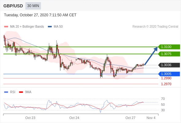Click the 1.3100 green resistance tag
The image size is (181, 123).
click(x=169, y=47)
